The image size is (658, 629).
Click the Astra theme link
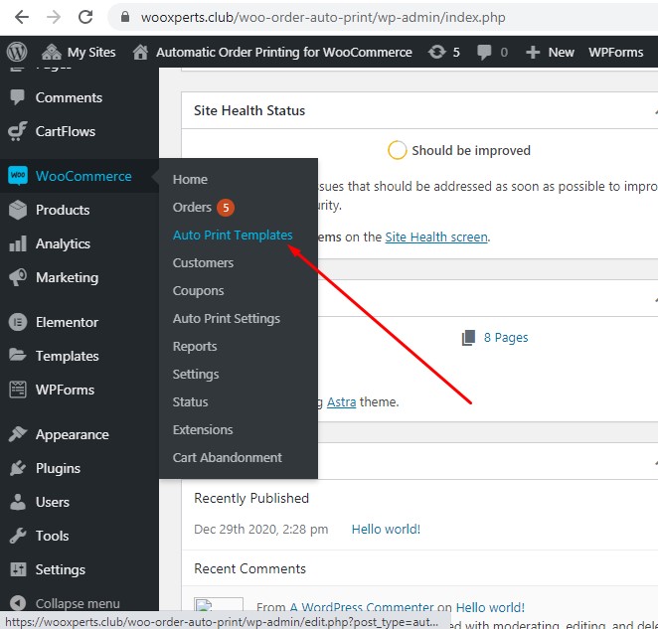tap(341, 402)
